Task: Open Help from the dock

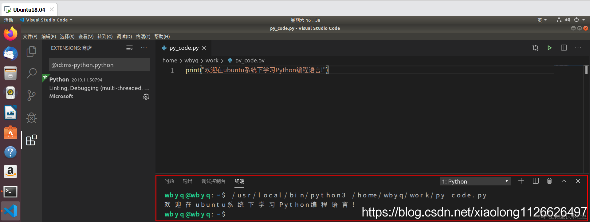Action: point(10,152)
